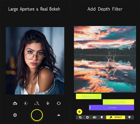Click the purple Contrast filter bar
Image resolution: width=140 pixels, height=124 pixels.
(112, 108)
